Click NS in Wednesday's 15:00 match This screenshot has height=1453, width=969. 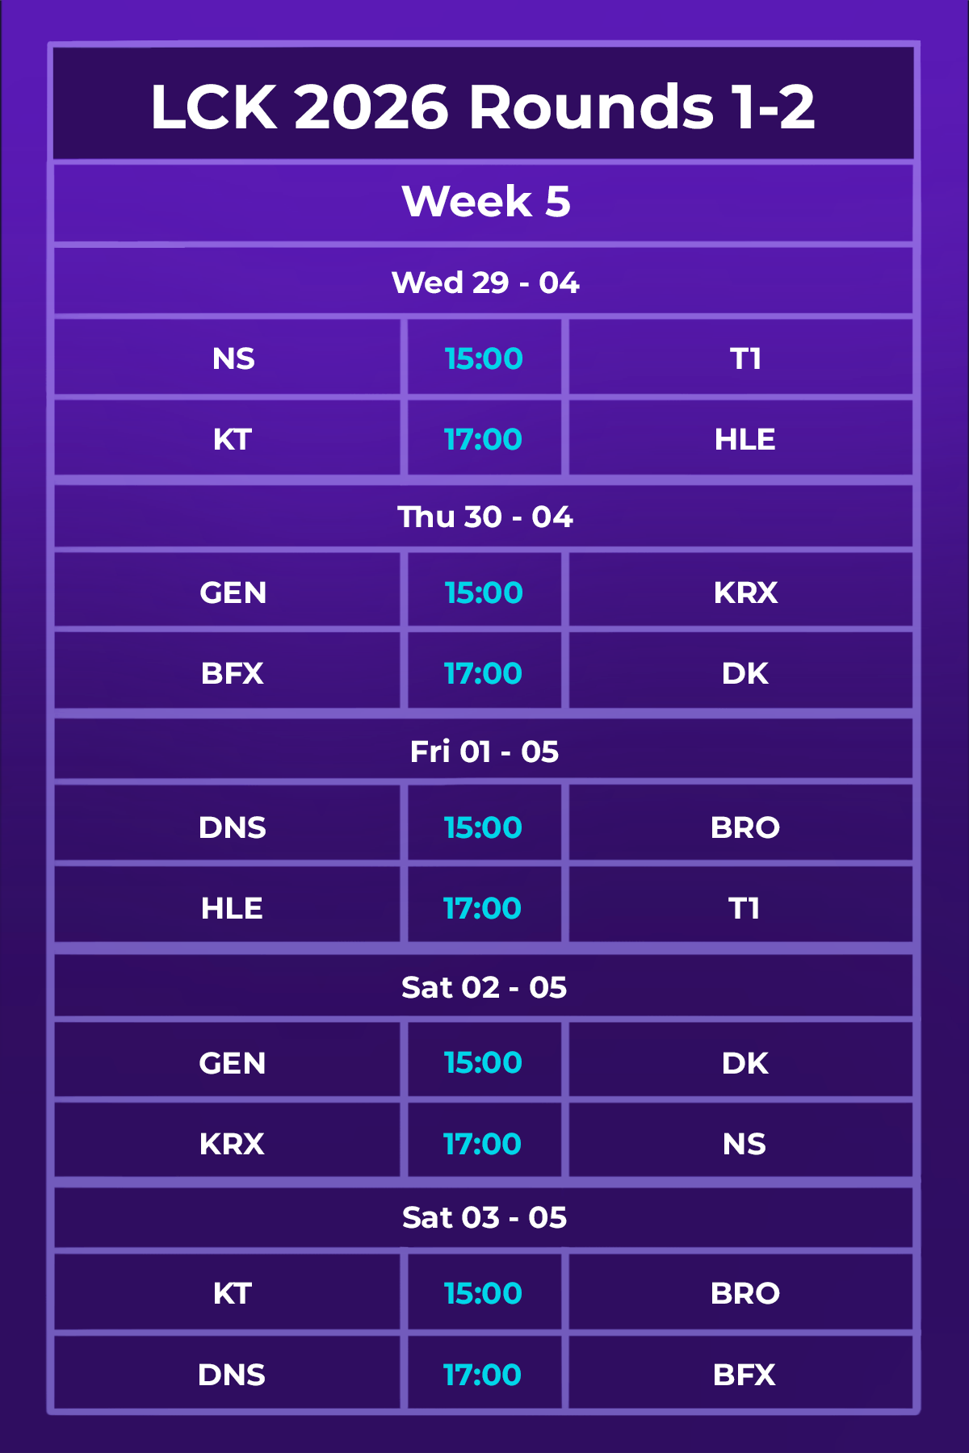(233, 359)
